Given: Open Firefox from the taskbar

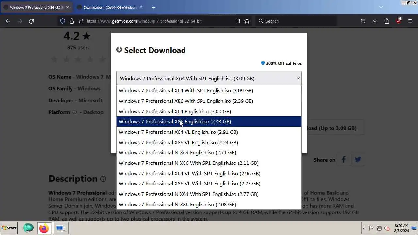Looking at the screenshot, I should [44, 228].
